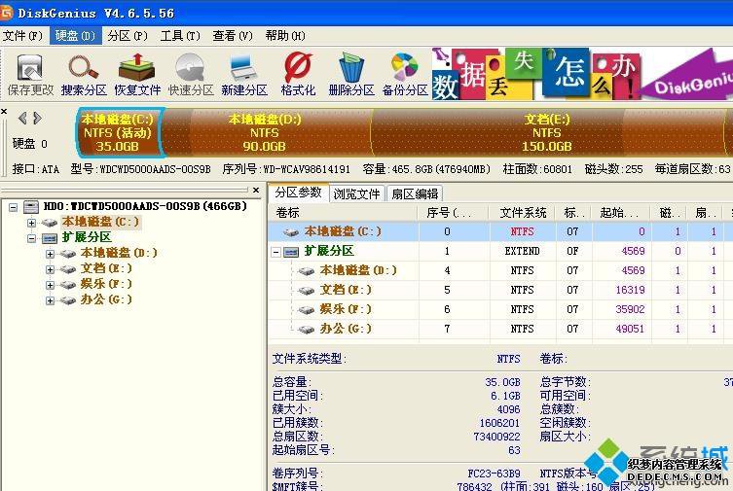Go to next disk with right arrow

point(37,118)
